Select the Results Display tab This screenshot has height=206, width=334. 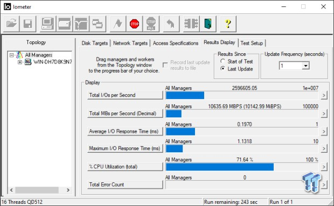219,42
